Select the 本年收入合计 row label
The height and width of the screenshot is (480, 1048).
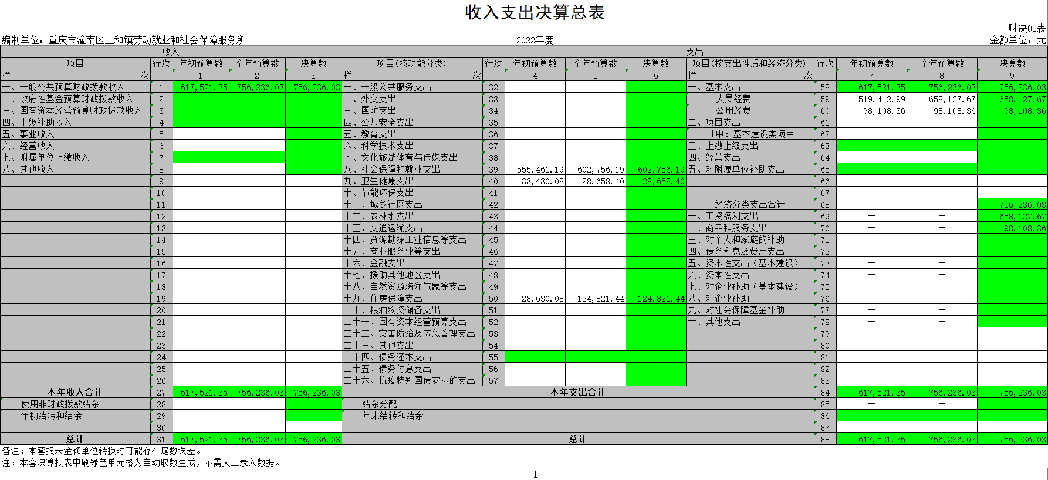[75, 392]
